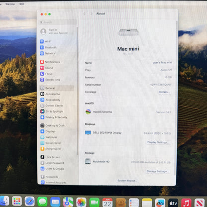
Task: Open the Window menu
Action: point(10,4)
